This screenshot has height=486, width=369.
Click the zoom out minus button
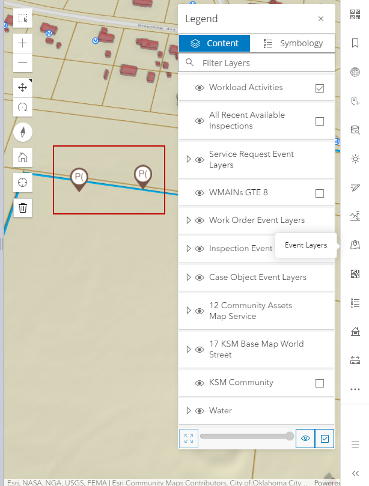tap(23, 62)
